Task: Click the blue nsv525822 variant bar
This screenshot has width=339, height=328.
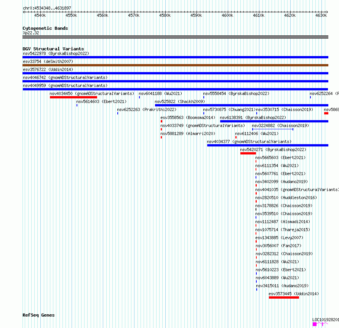Action: (242, 105)
